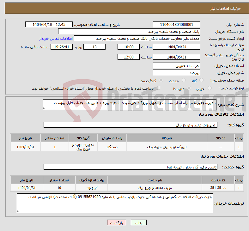Click the remaining time field 19:26:41

point(62,47)
